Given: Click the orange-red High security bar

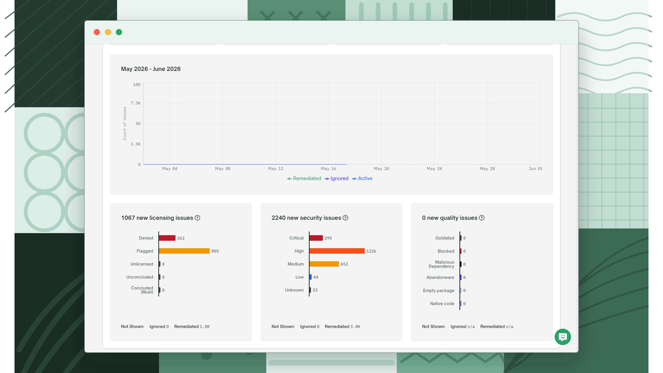Looking at the screenshot, I should [x=337, y=251].
